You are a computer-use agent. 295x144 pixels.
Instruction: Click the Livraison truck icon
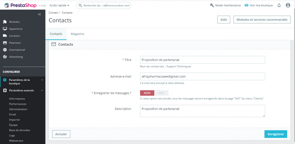[x=5, y=36]
